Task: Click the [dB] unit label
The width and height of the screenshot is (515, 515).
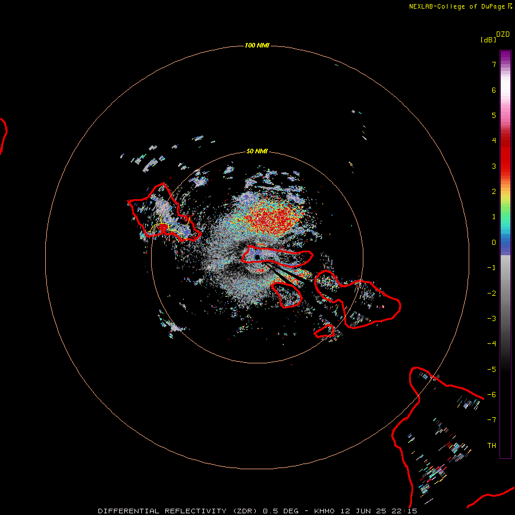Action: [x=488, y=40]
